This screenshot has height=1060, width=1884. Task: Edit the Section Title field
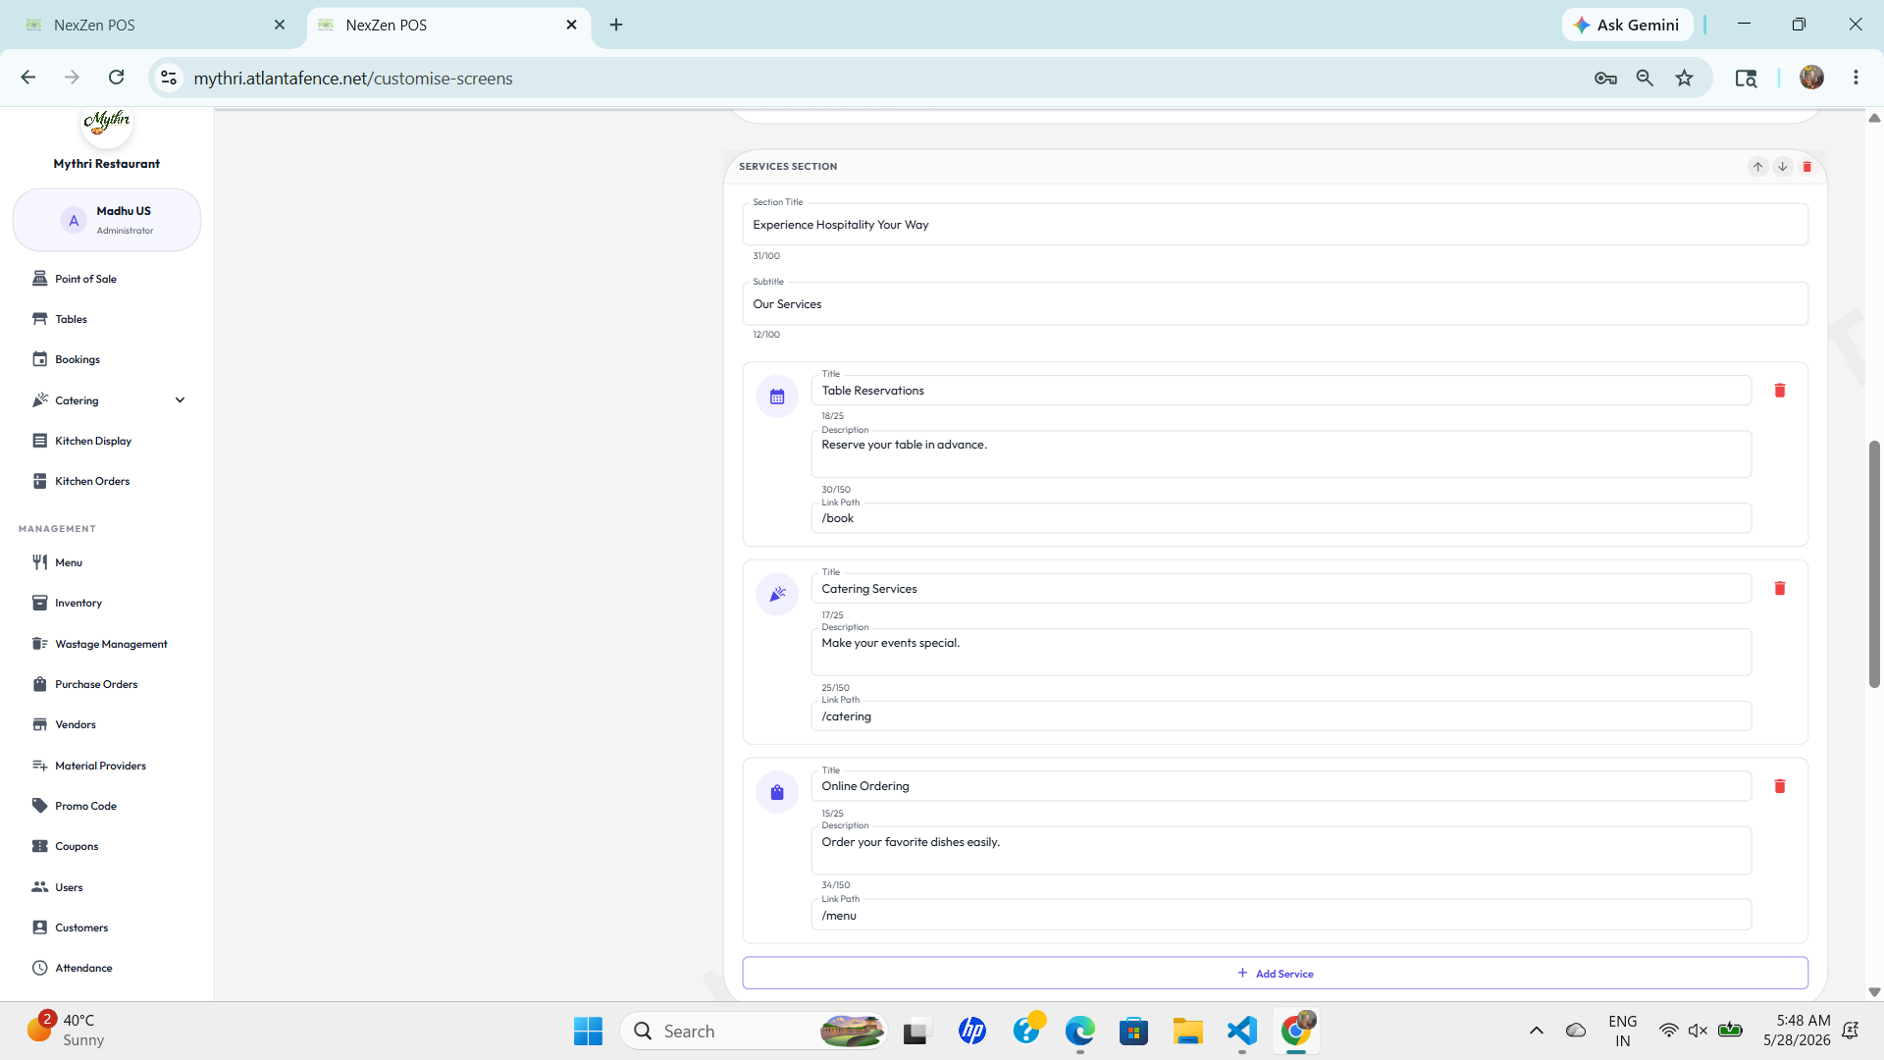(x=1275, y=225)
